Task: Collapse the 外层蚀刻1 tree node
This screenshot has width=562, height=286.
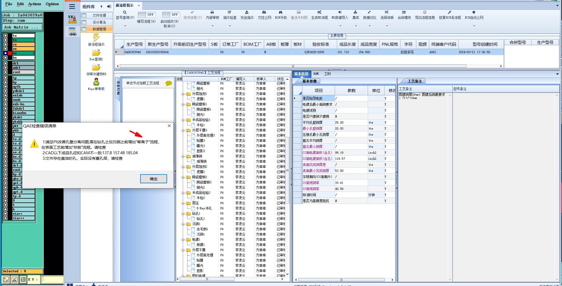Action: click(183, 94)
